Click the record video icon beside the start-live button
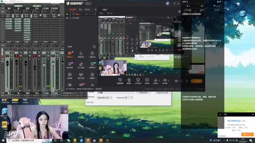Viewport: 255px width, 143px height. click(176, 81)
